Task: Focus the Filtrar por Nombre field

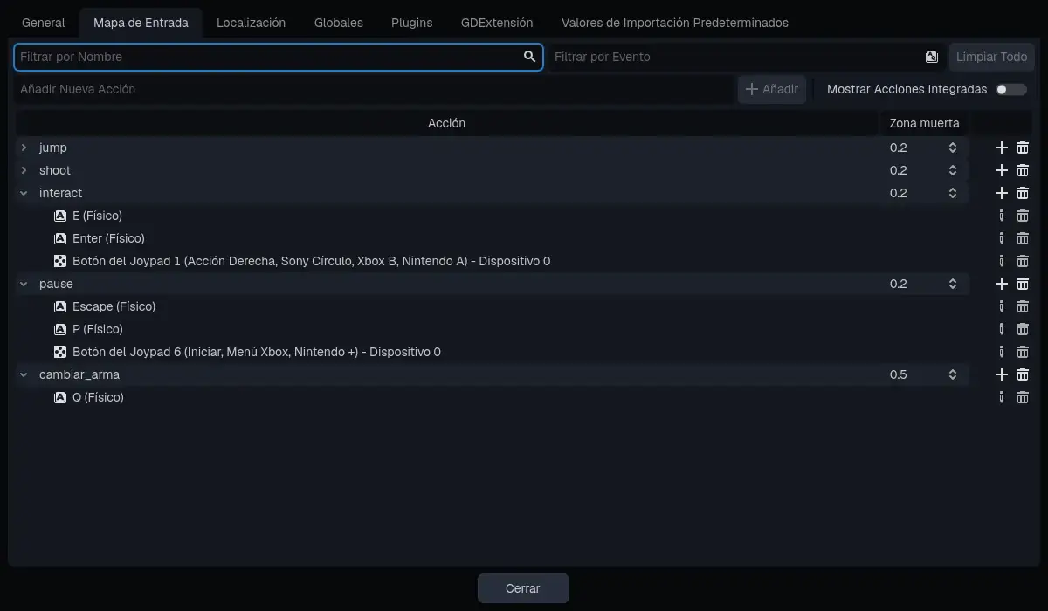Action: 279,57
